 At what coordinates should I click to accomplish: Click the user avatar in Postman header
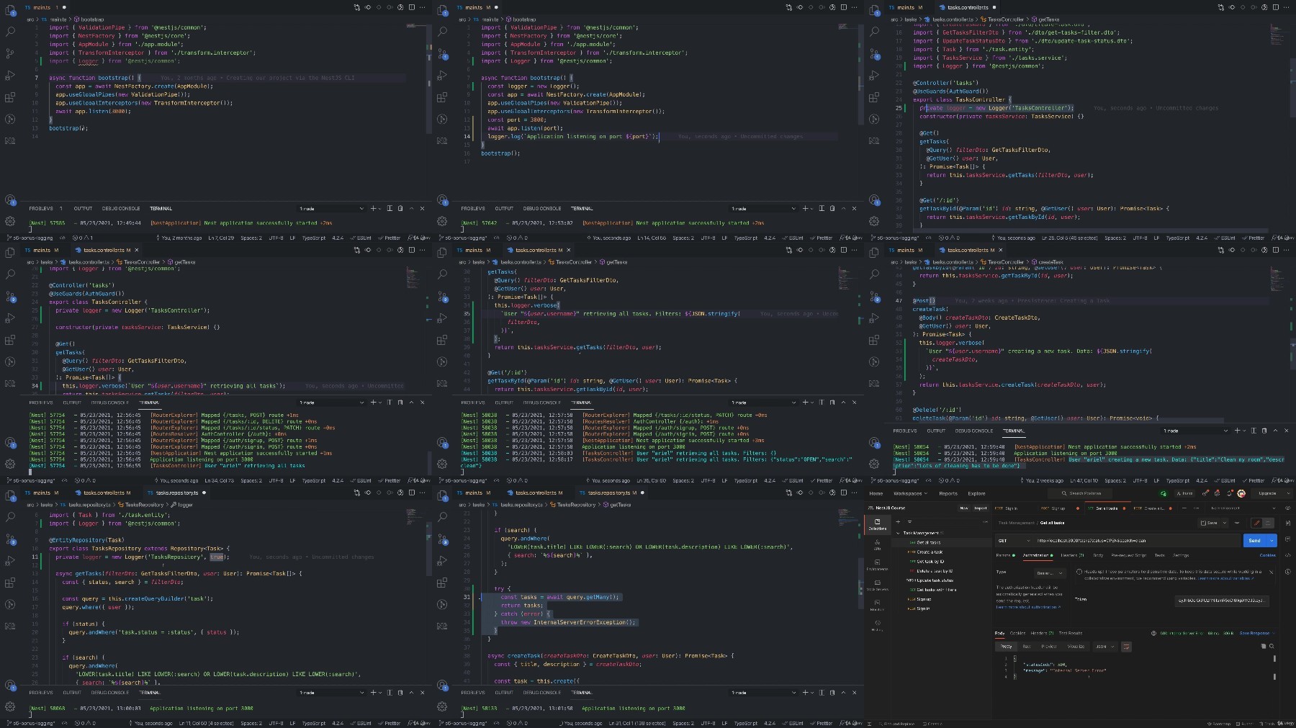[x=1241, y=493]
